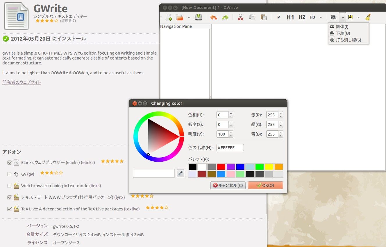The width and height of the screenshot is (386, 247).
Task: Click the links add-on package icon
Action: point(16,186)
